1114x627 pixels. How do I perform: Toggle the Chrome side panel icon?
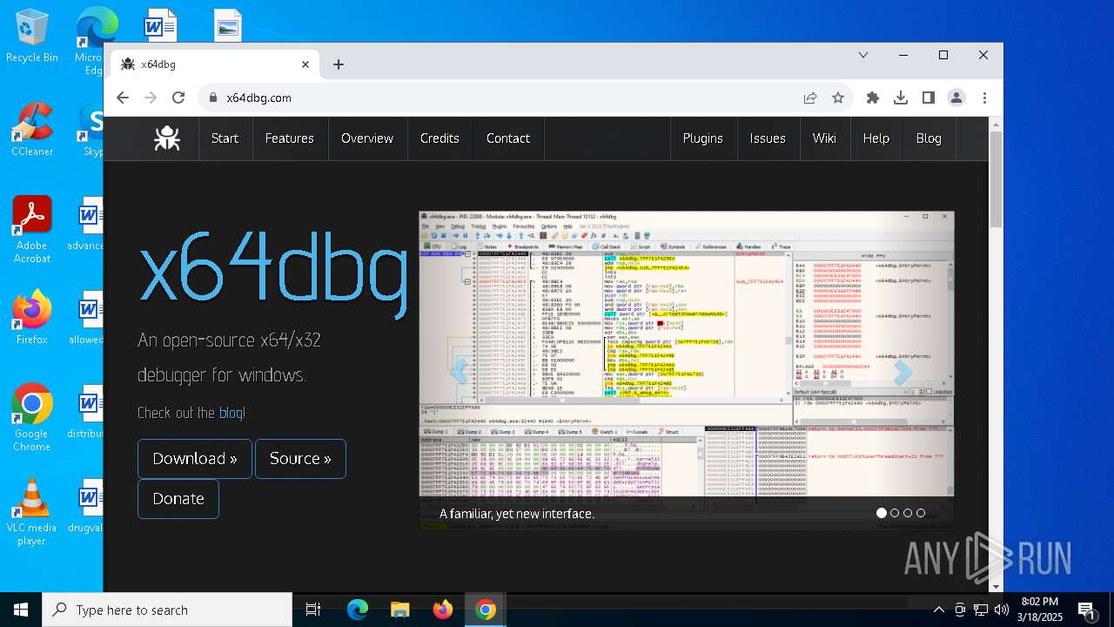click(x=929, y=98)
